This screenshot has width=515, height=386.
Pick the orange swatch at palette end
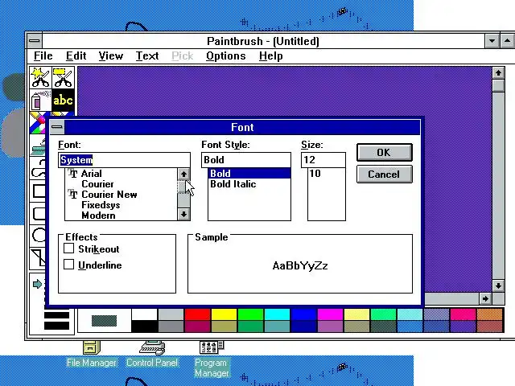tap(490, 314)
